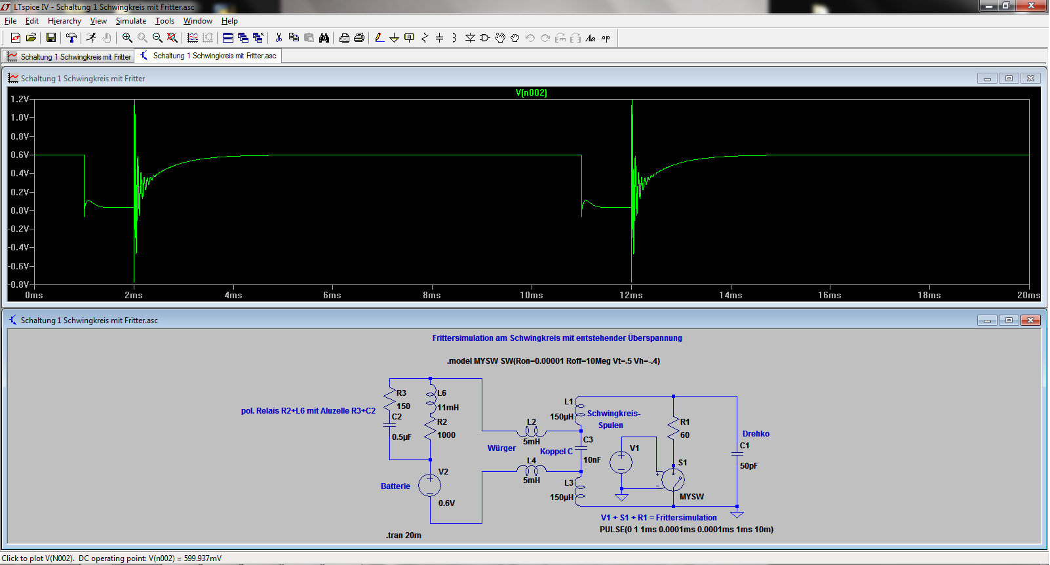Click the Run simulation icon

(91, 38)
